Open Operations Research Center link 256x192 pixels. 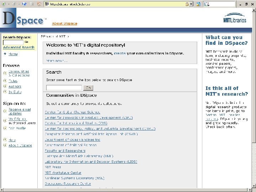(x=68, y=183)
